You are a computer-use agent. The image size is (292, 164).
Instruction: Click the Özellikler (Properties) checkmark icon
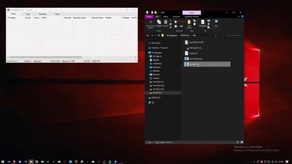tap(203, 22)
